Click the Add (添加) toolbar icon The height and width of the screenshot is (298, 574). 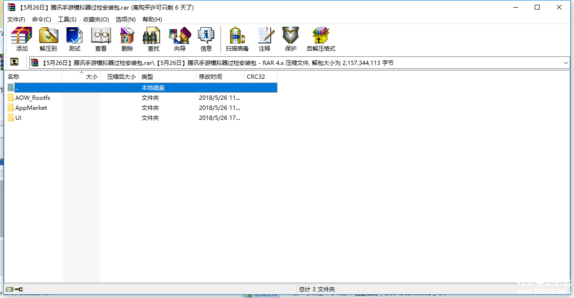click(x=22, y=39)
